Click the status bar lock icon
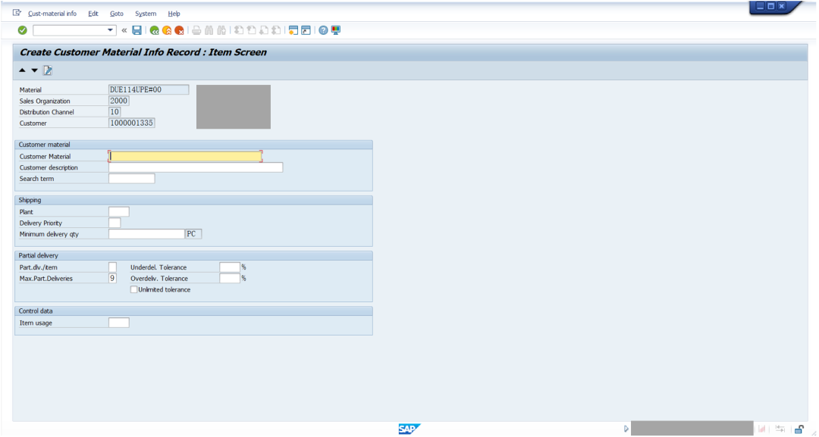Screen dimensions: 819x437 click(799, 429)
